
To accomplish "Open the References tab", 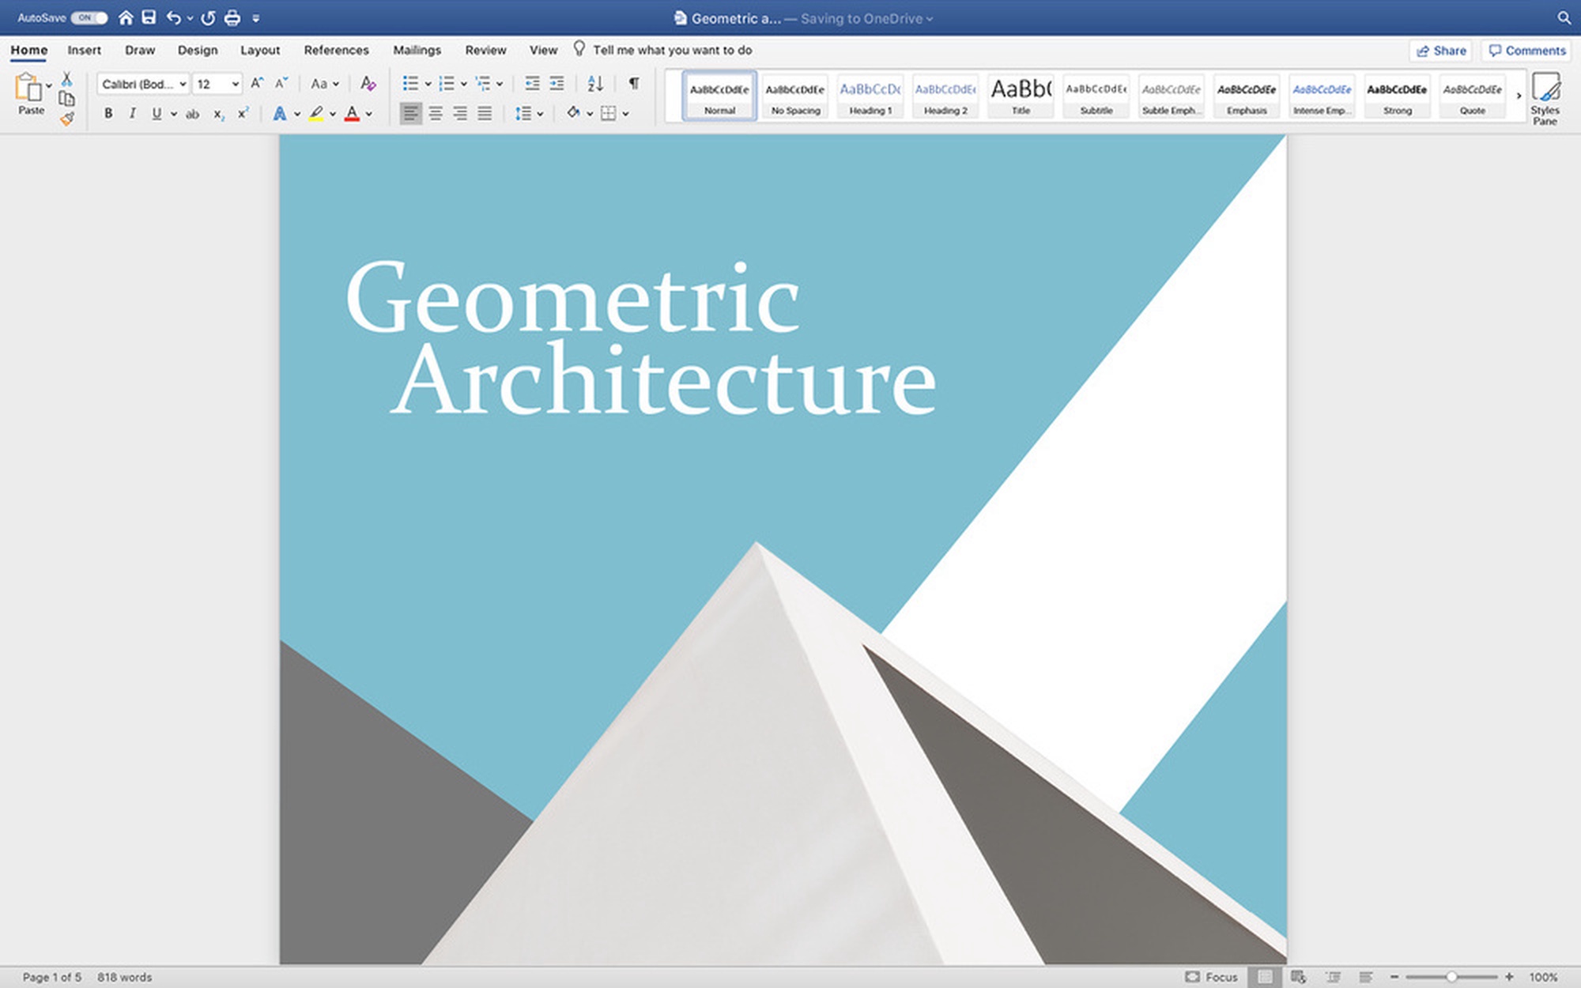I will (336, 50).
